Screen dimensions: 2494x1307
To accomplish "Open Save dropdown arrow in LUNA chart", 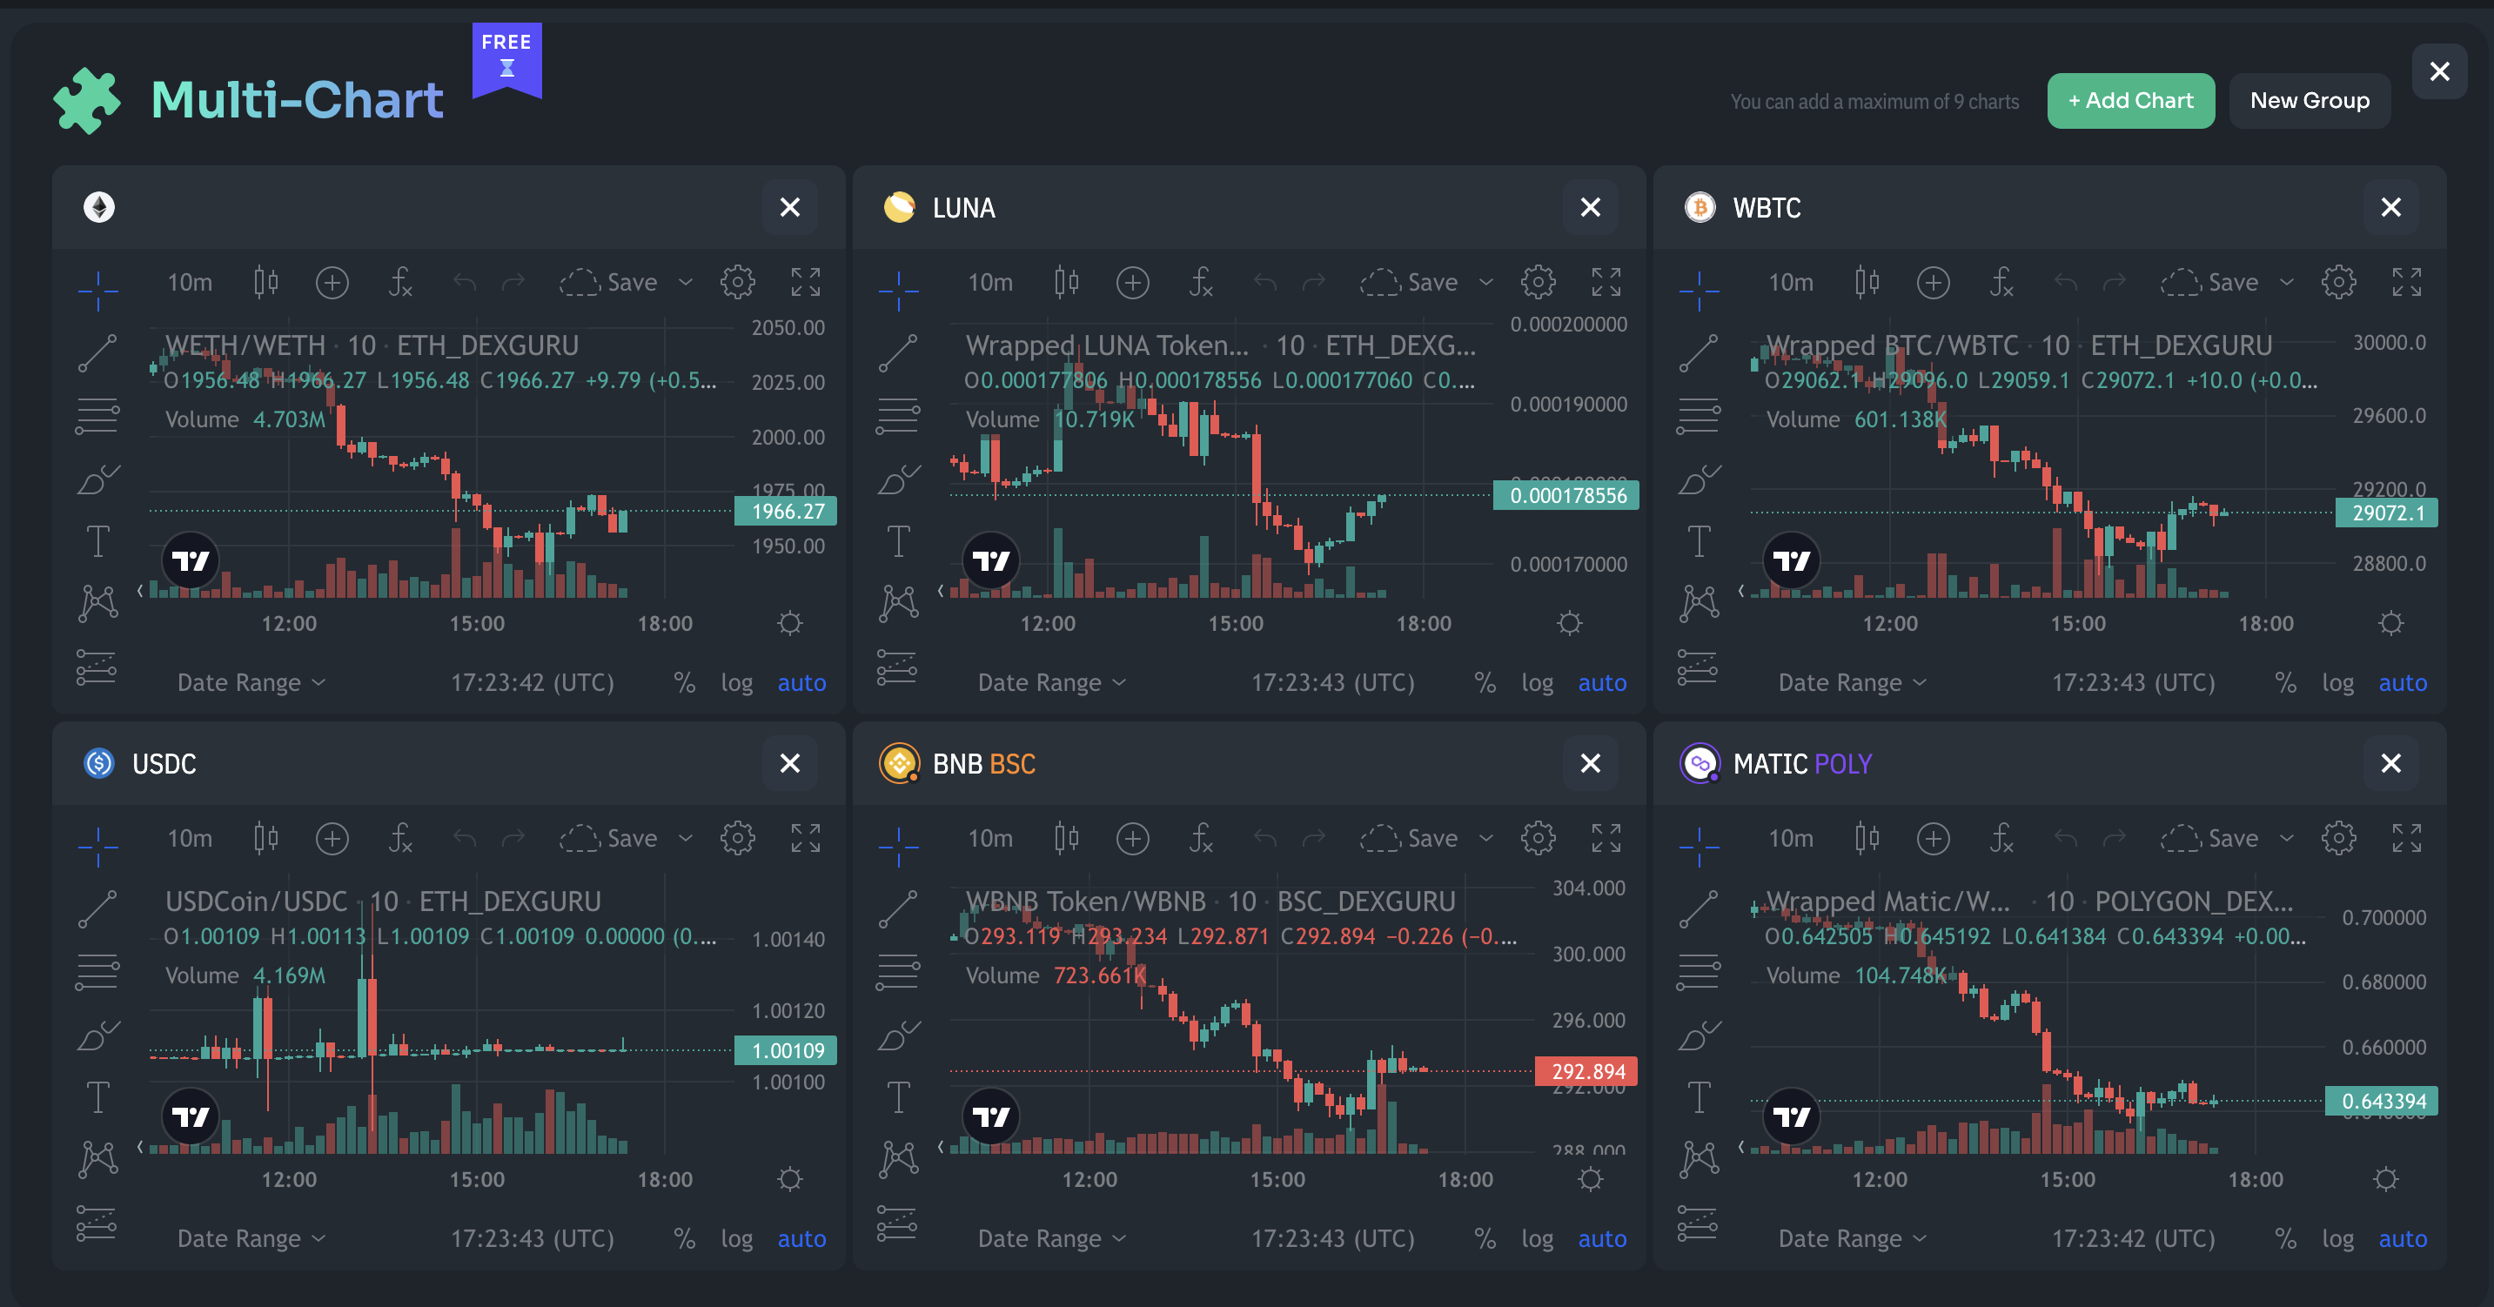I will click(x=1486, y=283).
